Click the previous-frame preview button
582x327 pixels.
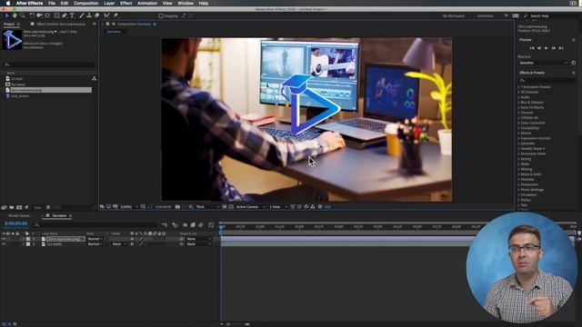click(539, 48)
